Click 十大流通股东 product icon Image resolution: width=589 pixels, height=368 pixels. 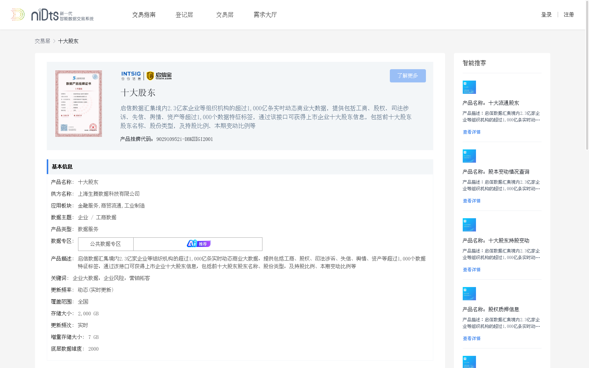[469, 87]
